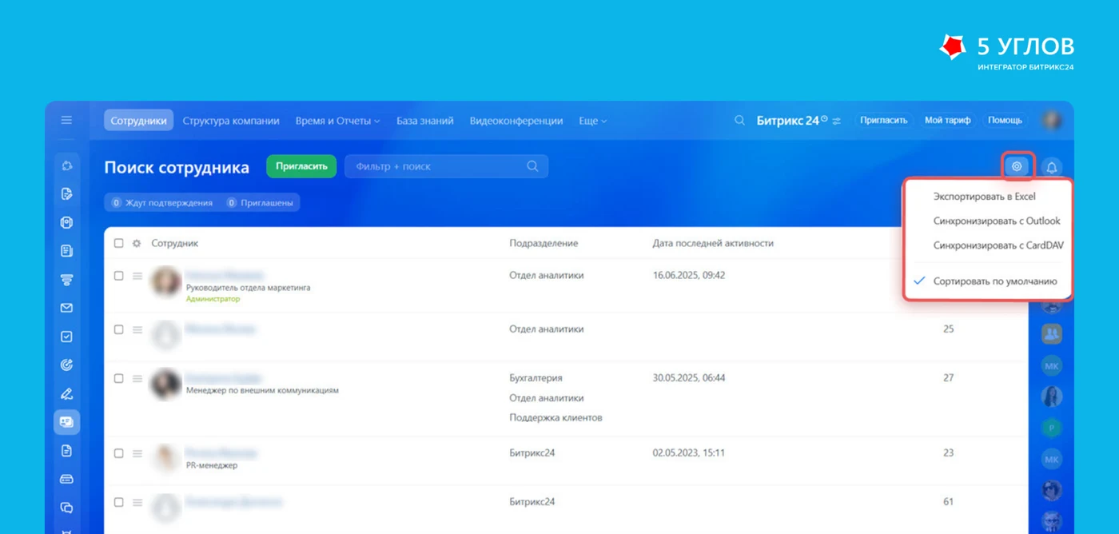Viewport: 1119px width, 534px height.
Task: Click the Ждут подтверждения counter
Action: [161, 203]
